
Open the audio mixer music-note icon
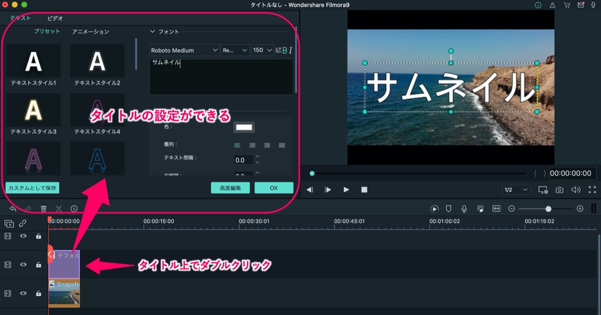[x=480, y=208]
